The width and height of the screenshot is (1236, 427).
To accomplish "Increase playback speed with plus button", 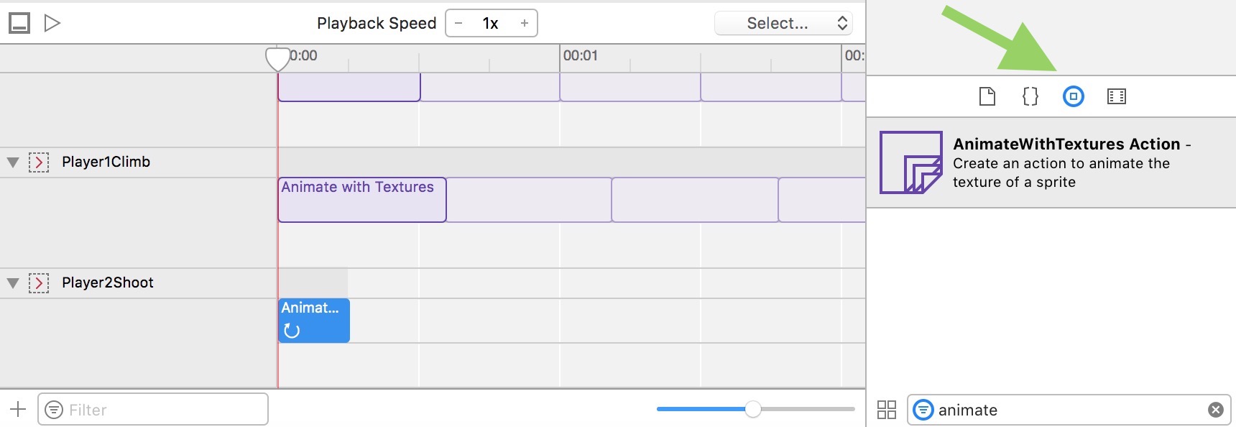I will tap(525, 23).
